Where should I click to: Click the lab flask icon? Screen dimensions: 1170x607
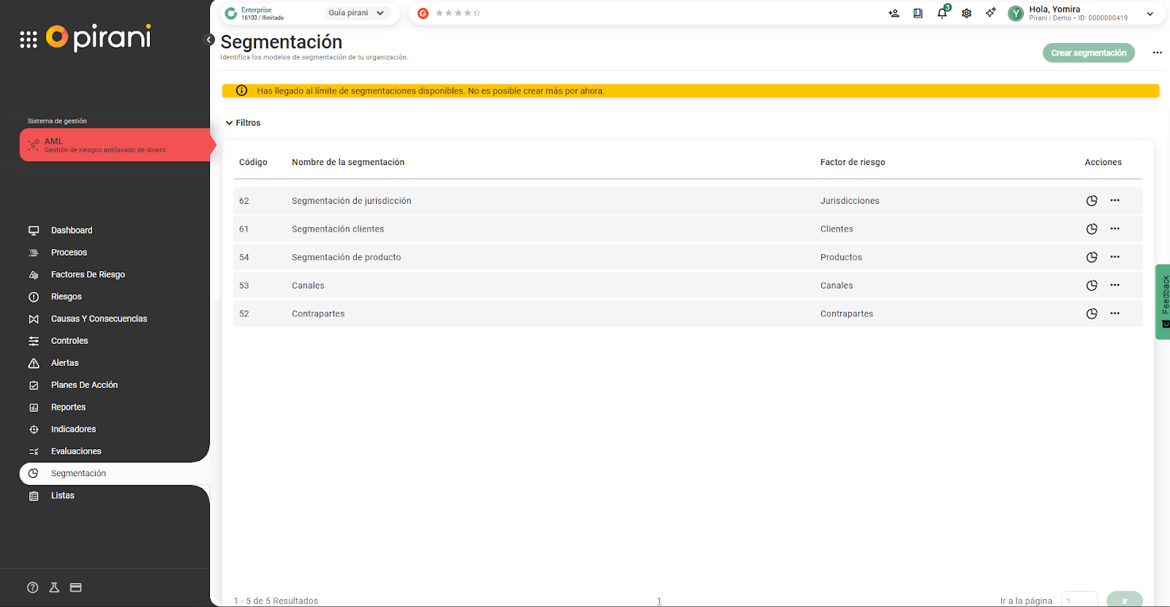(54, 587)
